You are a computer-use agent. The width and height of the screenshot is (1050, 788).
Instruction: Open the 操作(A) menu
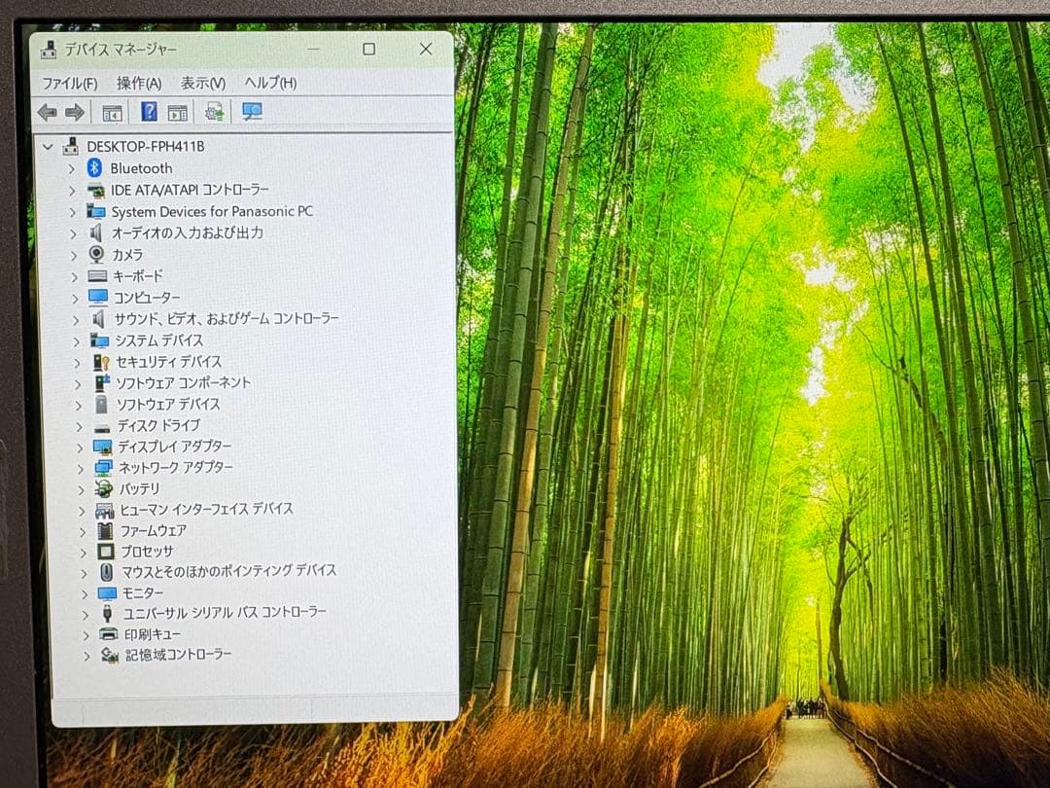[139, 84]
